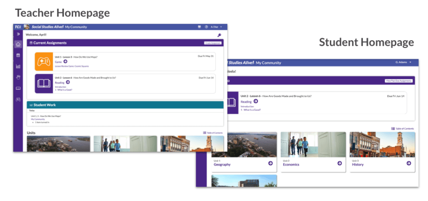Select the Home icon in teacher sidebar
Screen dimensions: 428x201
click(x=18, y=44)
